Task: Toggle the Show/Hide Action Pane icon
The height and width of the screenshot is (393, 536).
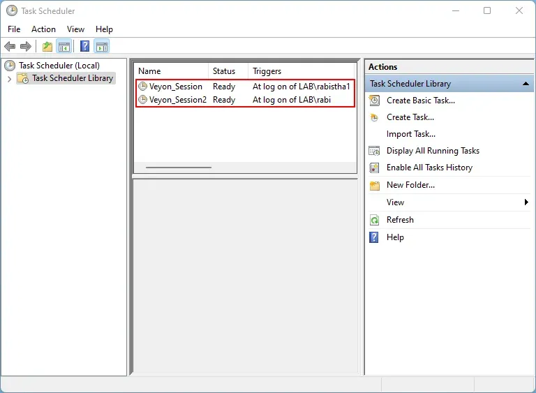Action: coord(102,47)
